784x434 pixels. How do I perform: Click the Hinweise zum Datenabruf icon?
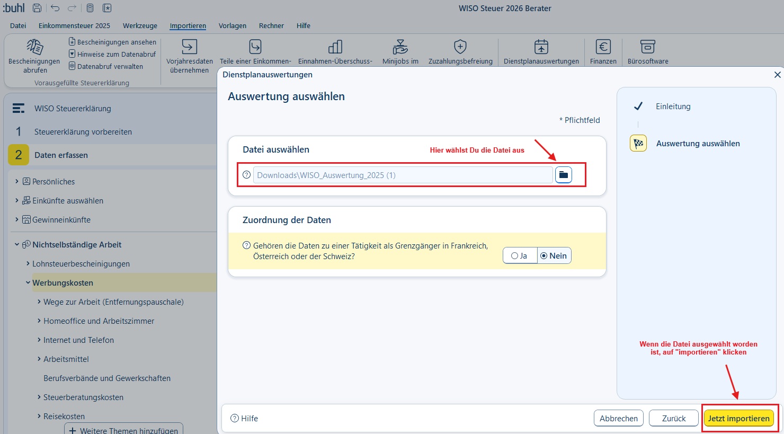tap(72, 54)
